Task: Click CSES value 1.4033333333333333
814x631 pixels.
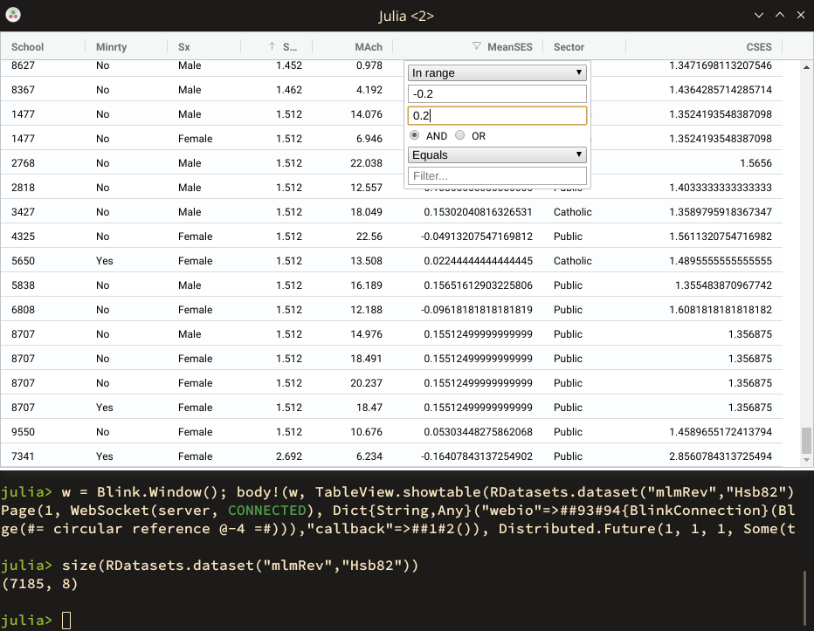Action: click(721, 188)
